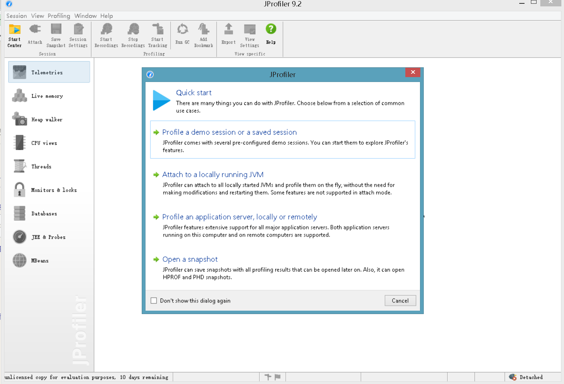The height and width of the screenshot is (384, 564).
Task: Open the Heap walker section
Action: [49, 119]
